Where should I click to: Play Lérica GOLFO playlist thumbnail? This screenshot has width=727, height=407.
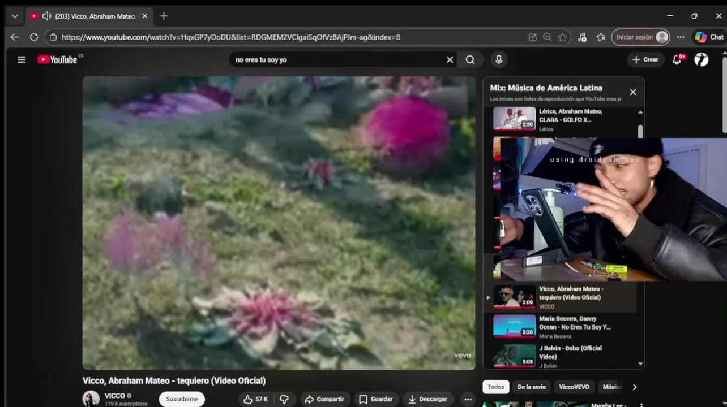coord(514,119)
